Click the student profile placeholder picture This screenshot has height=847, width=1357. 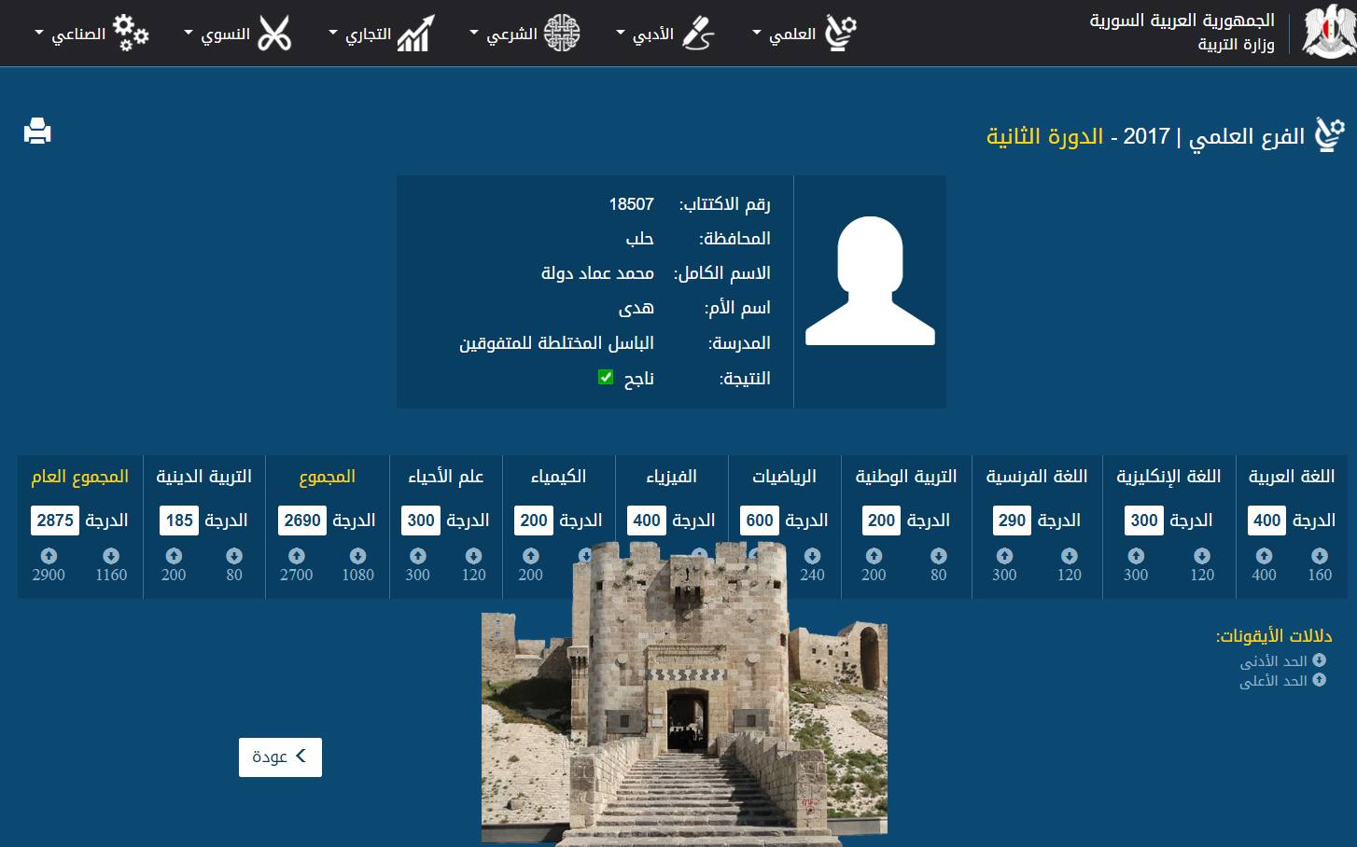pos(870,281)
